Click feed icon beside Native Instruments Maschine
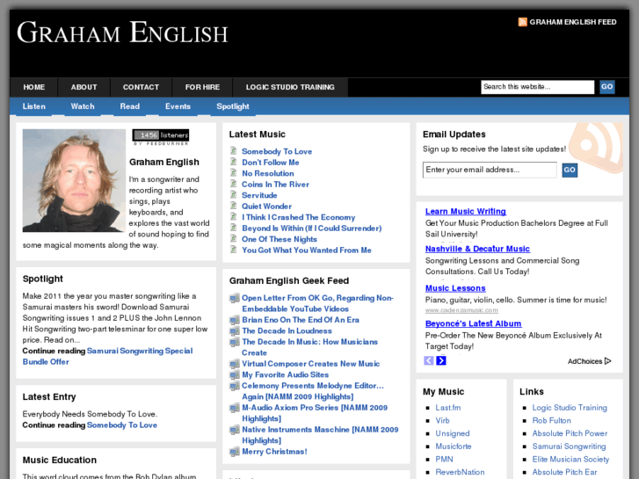 pos(235,430)
